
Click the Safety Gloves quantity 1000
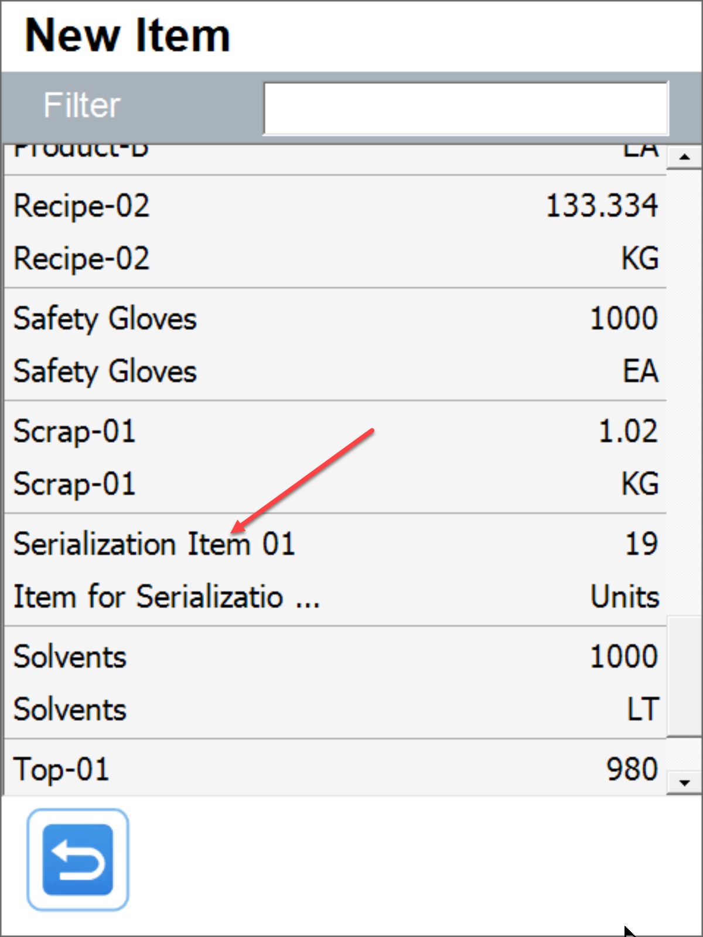coord(623,319)
